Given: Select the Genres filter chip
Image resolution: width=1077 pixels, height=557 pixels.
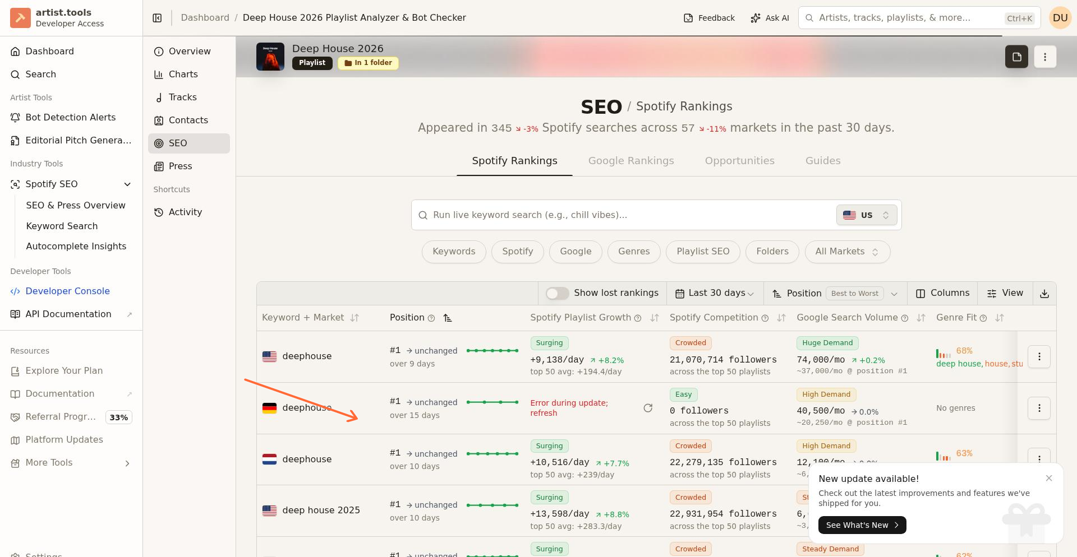Looking at the screenshot, I should click(x=634, y=252).
